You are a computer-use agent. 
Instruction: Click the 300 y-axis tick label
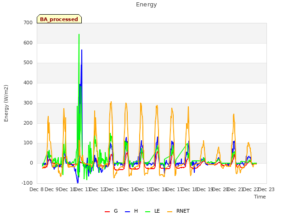pyautogui.click(x=28, y=103)
